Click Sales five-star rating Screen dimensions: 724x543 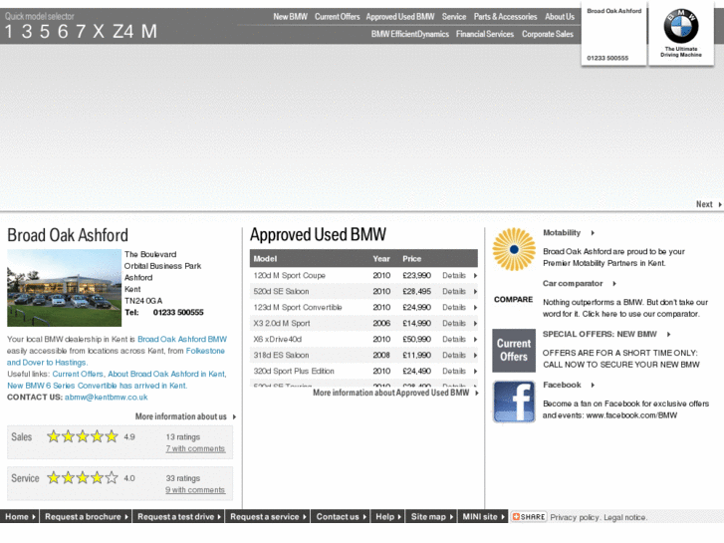click(83, 436)
